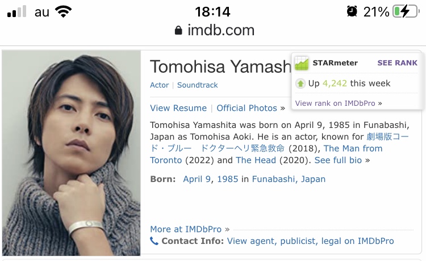The height and width of the screenshot is (261, 426).
Task: Tap the STARmeter chart icon
Action: point(302,63)
